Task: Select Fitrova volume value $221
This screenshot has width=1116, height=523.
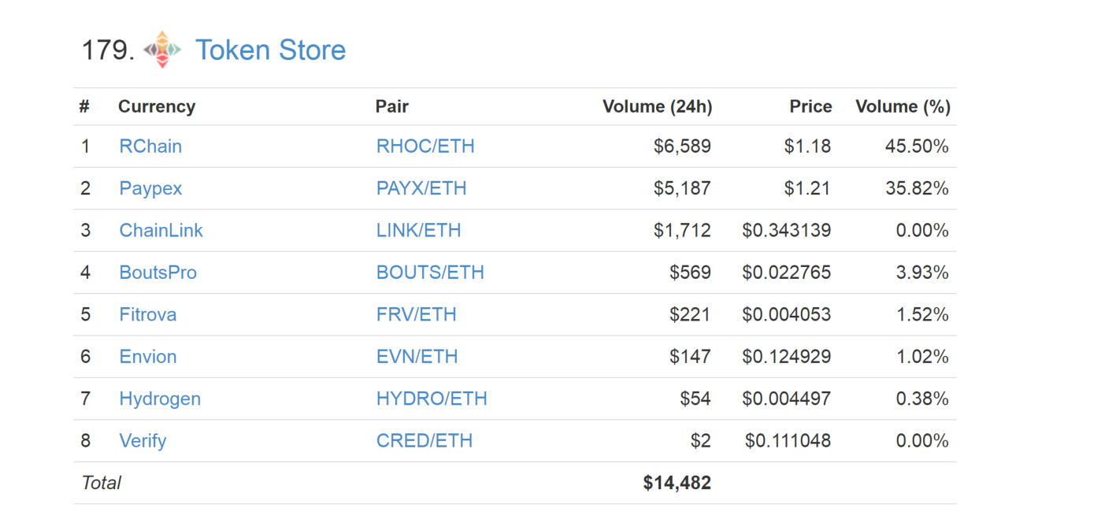Action: pyautogui.click(x=690, y=314)
